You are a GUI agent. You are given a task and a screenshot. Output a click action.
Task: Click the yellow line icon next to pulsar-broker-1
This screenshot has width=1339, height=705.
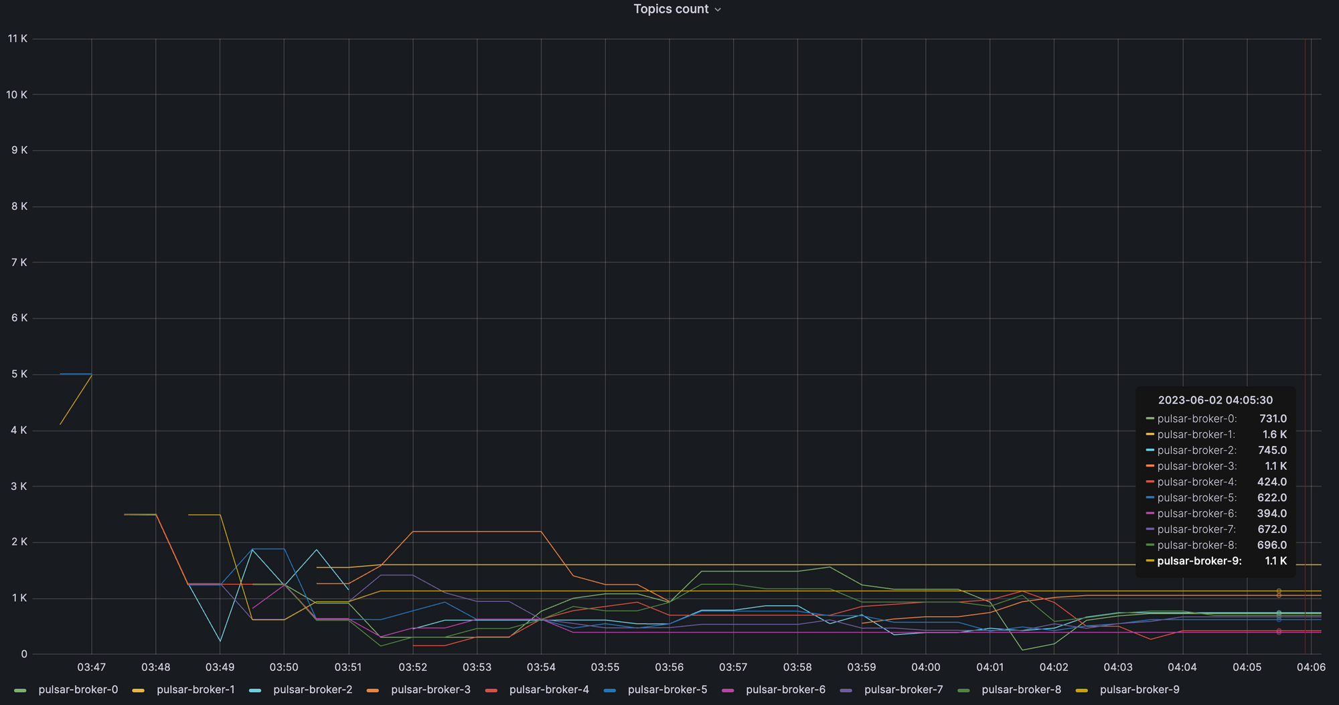click(x=139, y=690)
